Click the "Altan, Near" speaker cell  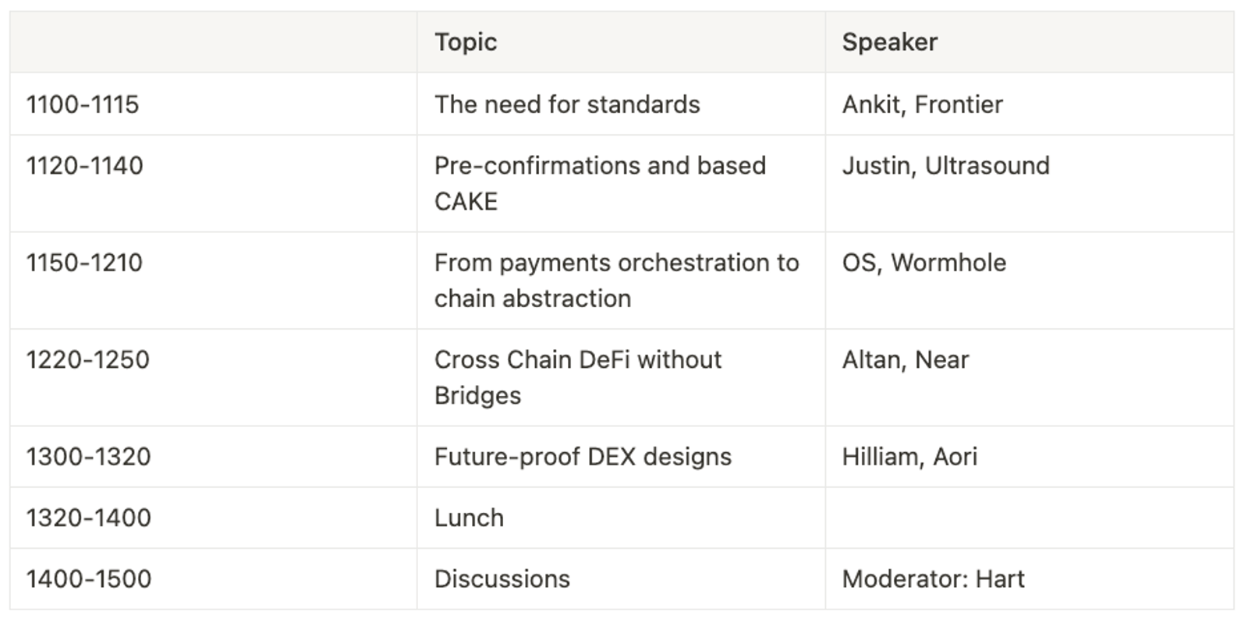pyautogui.click(x=905, y=359)
